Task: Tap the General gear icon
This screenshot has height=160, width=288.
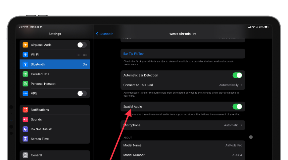Action: point(25,155)
